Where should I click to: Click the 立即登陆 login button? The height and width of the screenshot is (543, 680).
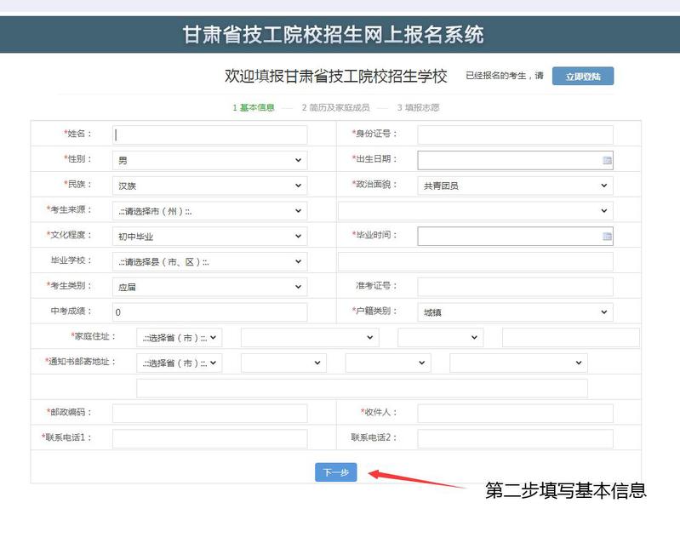tap(582, 77)
